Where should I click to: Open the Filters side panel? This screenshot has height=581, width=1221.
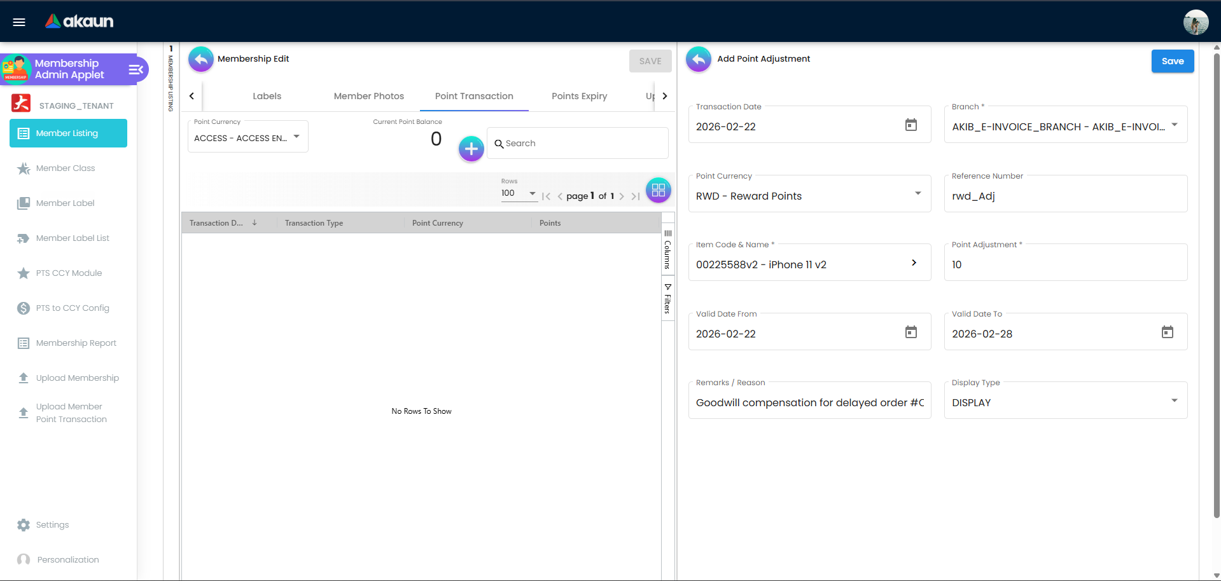coord(667,297)
